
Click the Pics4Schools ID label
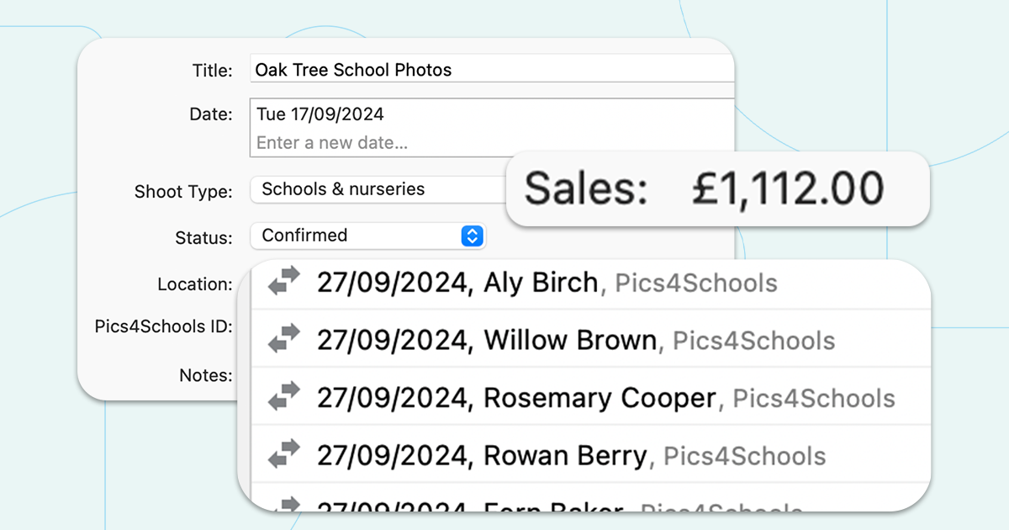click(x=163, y=326)
